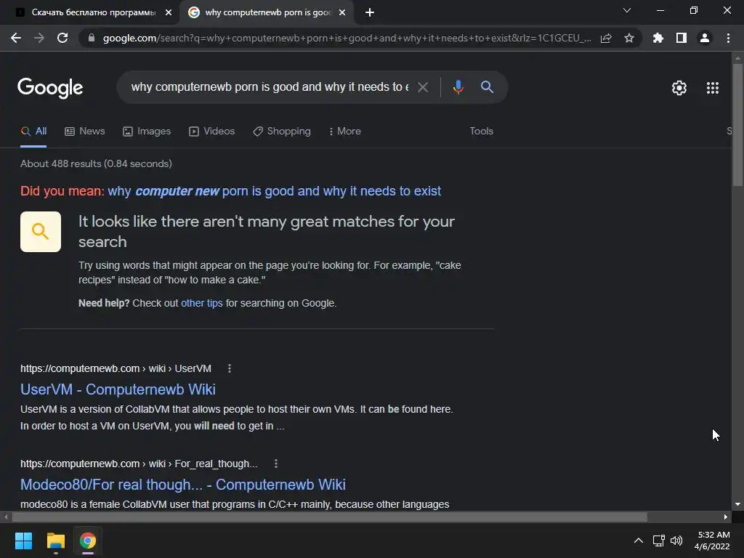The height and width of the screenshot is (558, 744).
Task: Open options for Modeco80 result
Action: 276,464
